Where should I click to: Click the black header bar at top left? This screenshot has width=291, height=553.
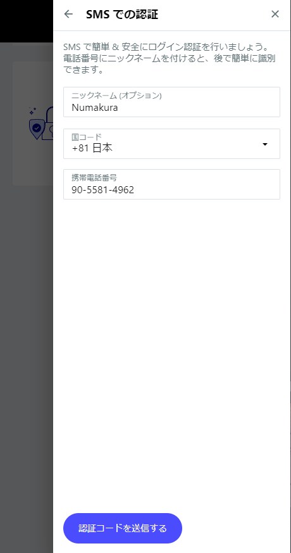(x=27, y=21)
